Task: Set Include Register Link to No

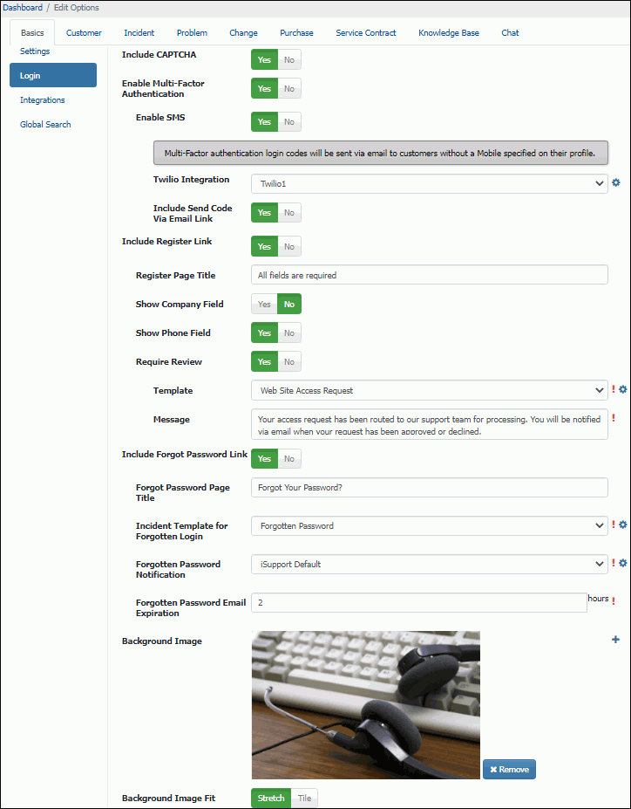Action: (289, 247)
